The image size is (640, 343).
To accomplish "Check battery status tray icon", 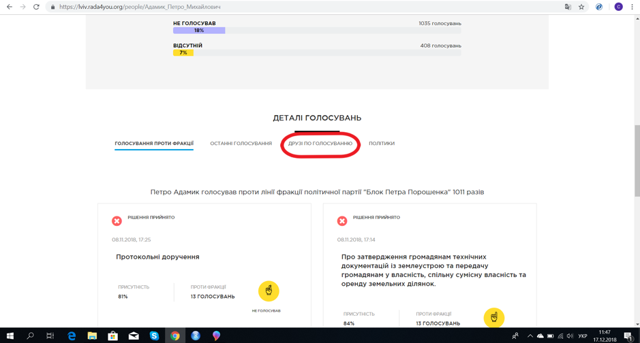I will [x=550, y=336].
